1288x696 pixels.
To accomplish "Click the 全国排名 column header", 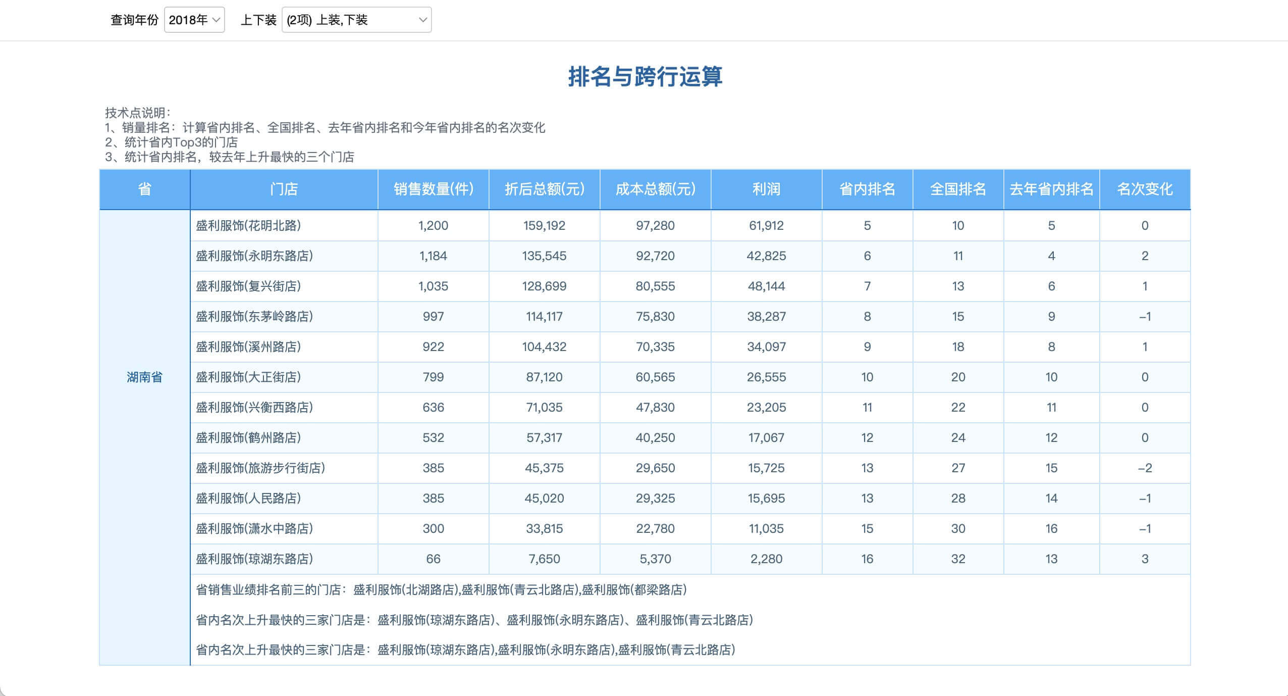I will [958, 189].
